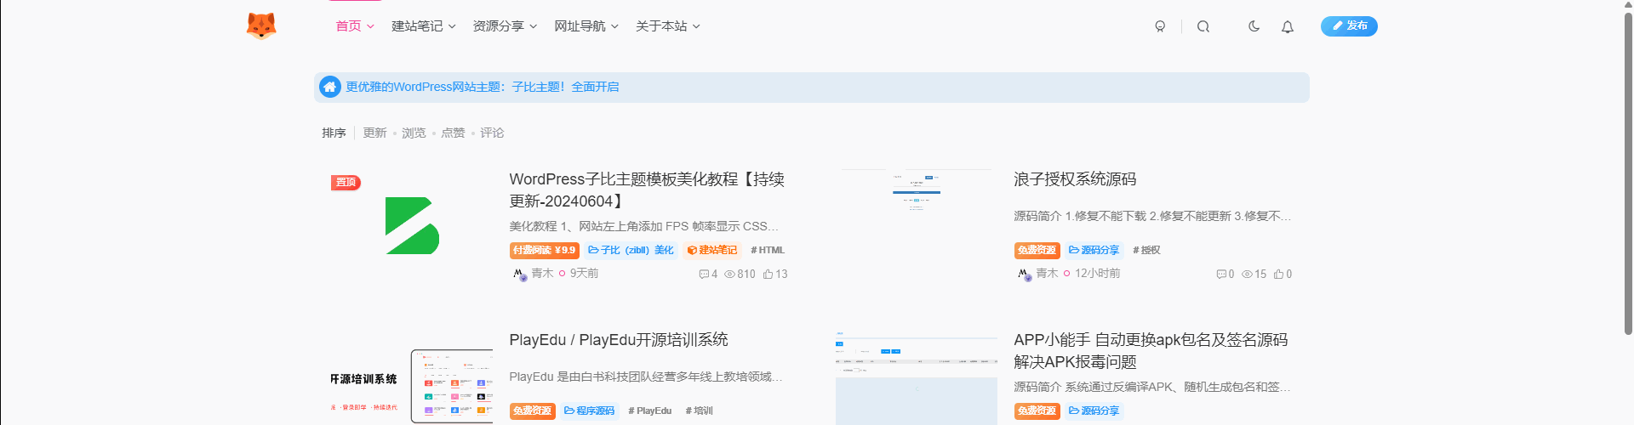Sort posts by 点赞
This screenshot has width=1634, height=425.
tap(453, 133)
